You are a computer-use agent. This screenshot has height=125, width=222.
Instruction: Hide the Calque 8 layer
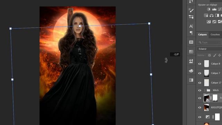200,64
